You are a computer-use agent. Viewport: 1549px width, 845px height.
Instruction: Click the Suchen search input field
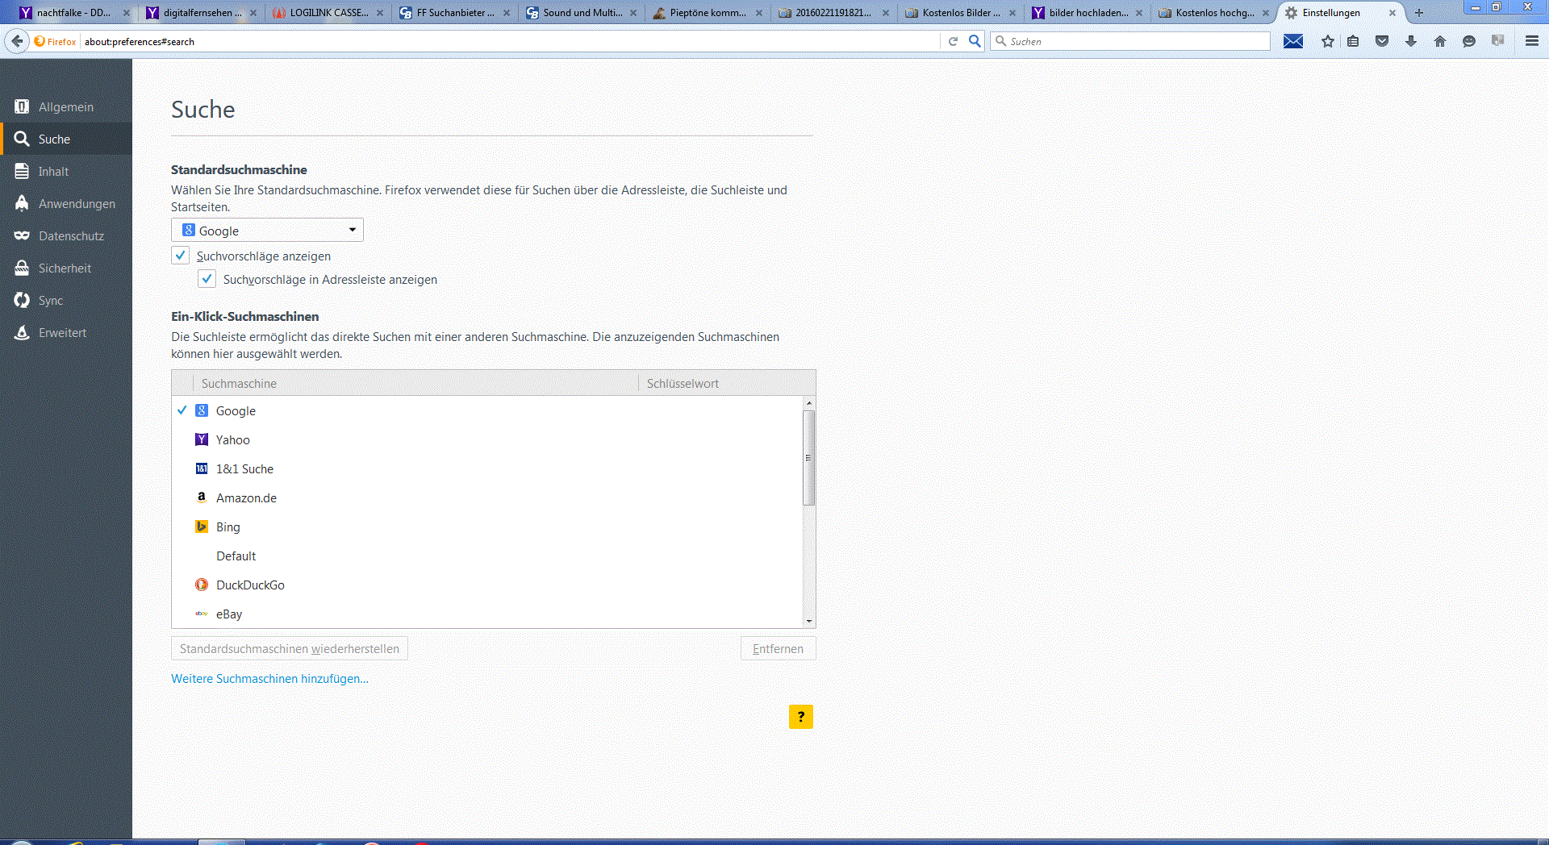click(1130, 41)
